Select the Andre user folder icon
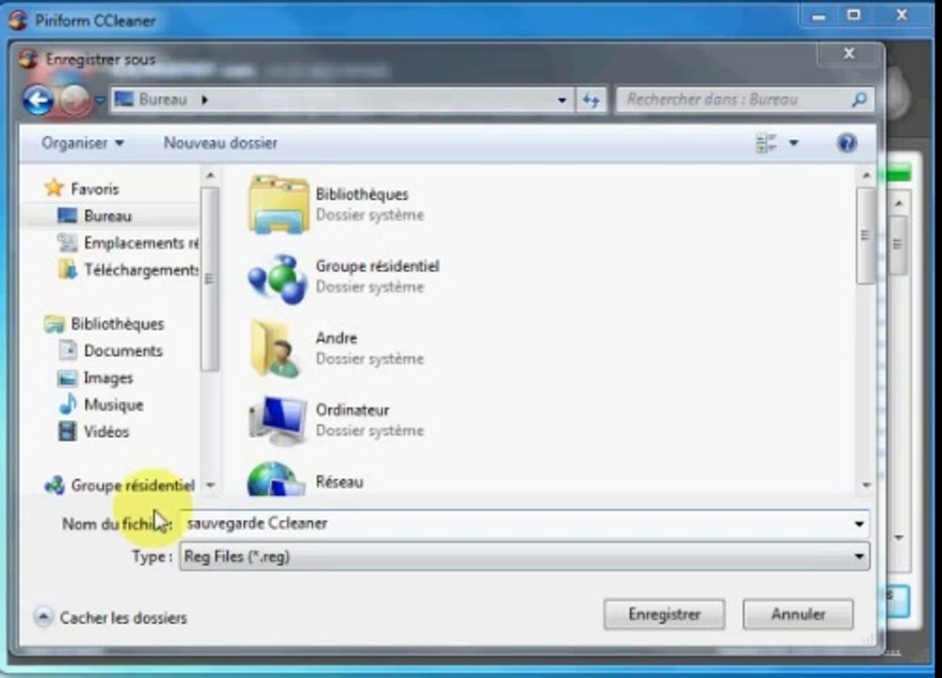Viewport: 942px width, 678px height. 275,348
